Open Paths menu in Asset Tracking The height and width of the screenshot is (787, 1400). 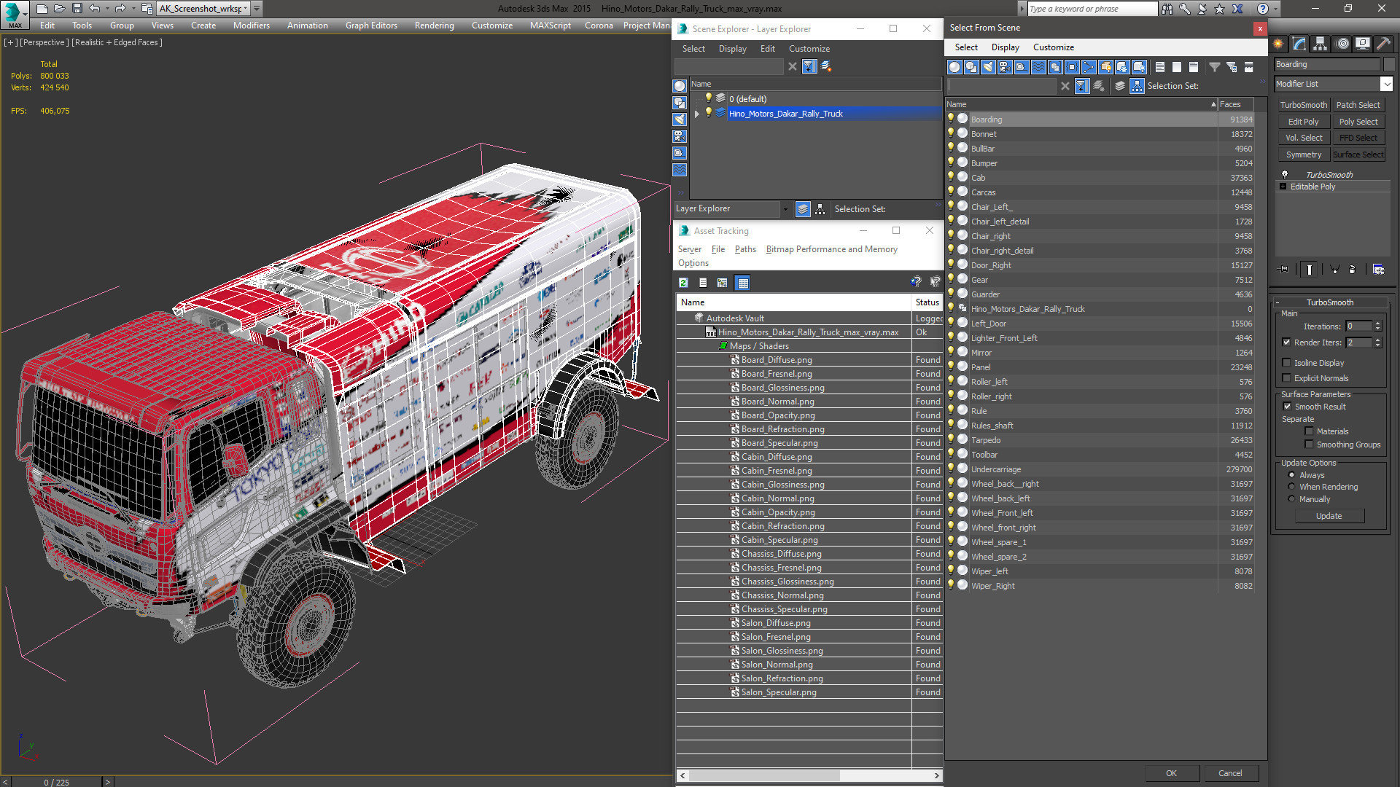point(745,249)
